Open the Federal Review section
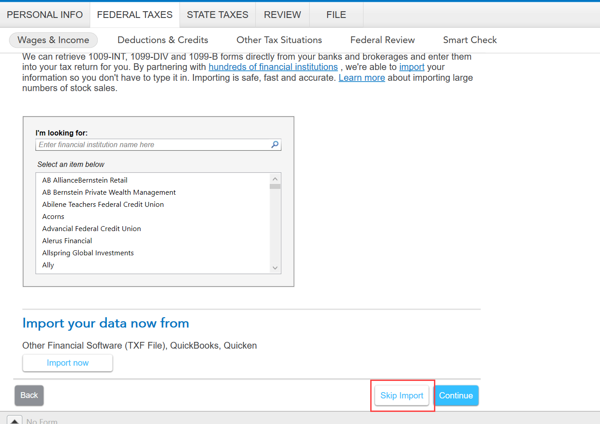 point(382,40)
